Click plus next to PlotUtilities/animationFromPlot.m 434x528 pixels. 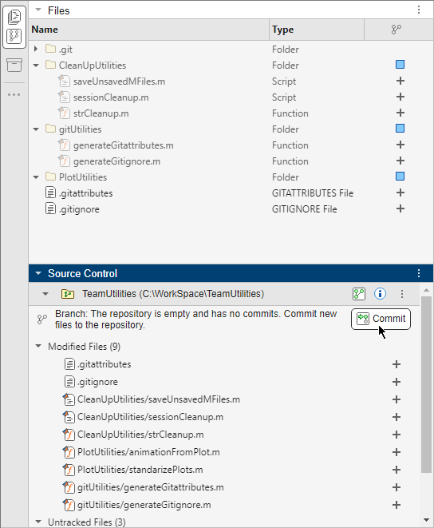click(x=397, y=452)
